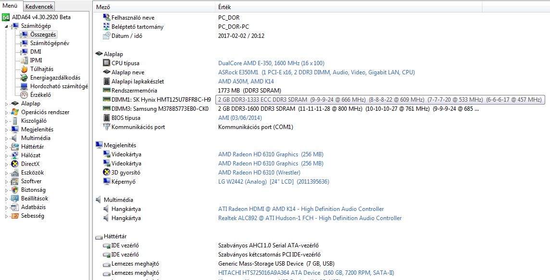
Task: Open the AMI (03/06/2014) BIOS link
Action: tap(240, 117)
